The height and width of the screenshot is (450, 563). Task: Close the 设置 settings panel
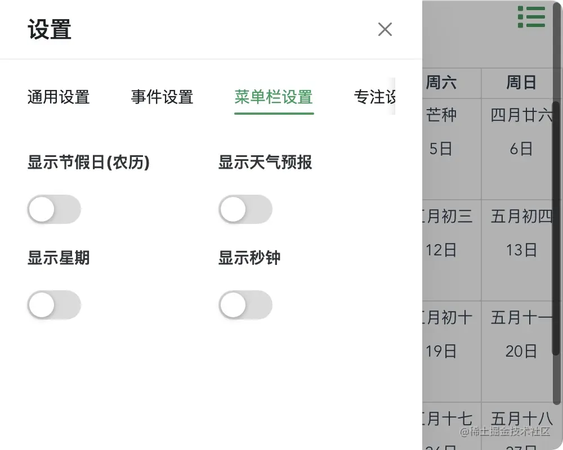(385, 29)
